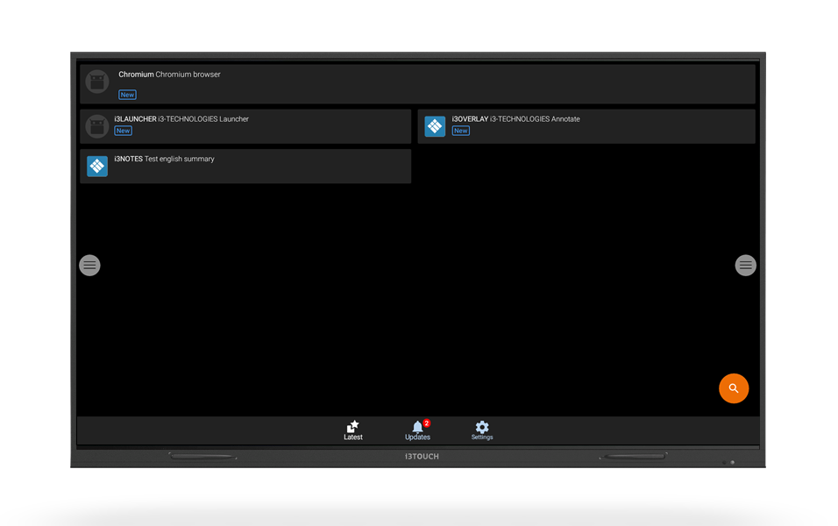Image resolution: width=838 pixels, height=526 pixels.
Task: Open the i3NOTES Test english summary text
Action: click(x=164, y=159)
